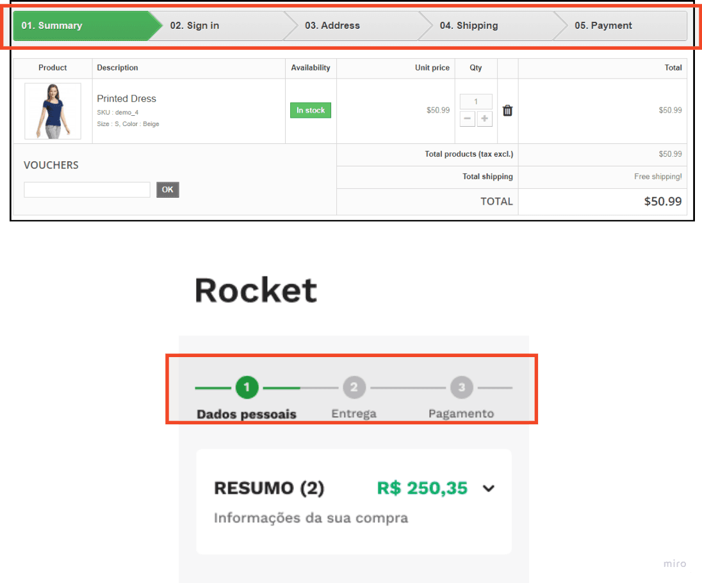Click the Rocket logo title
This screenshot has height=583, width=702.
256,291
